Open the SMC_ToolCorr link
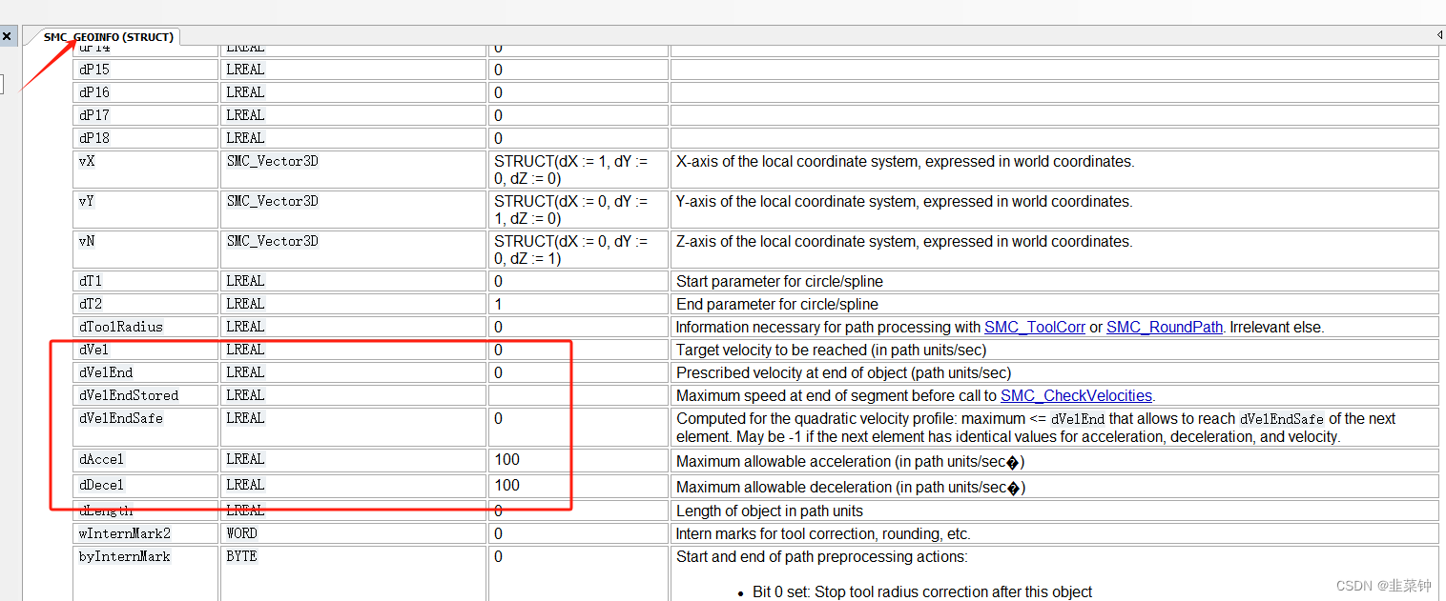This screenshot has width=1446, height=601. click(1034, 327)
